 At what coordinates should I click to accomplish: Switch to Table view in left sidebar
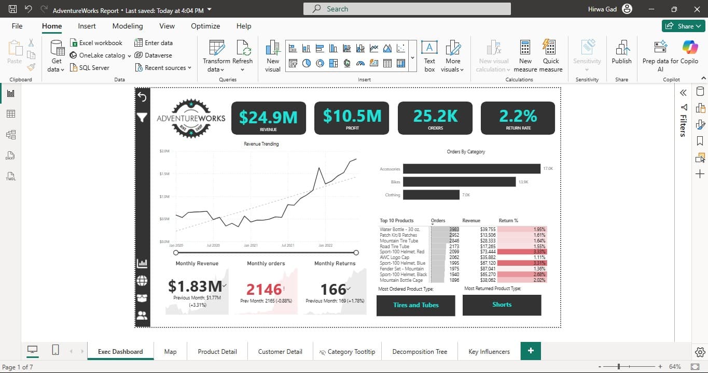click(x=11, y=114)
